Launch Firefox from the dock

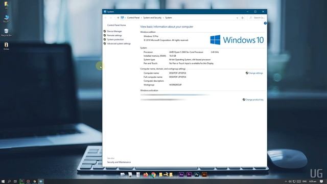point(146,175)
